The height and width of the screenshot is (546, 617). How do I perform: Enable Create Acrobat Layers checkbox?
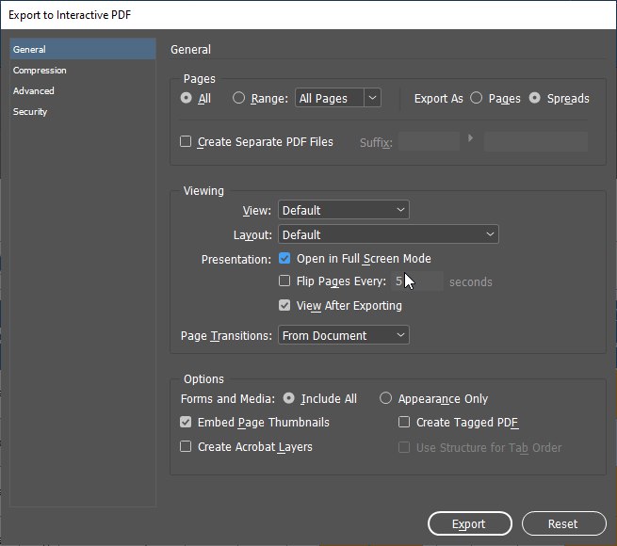pos(186,446)
